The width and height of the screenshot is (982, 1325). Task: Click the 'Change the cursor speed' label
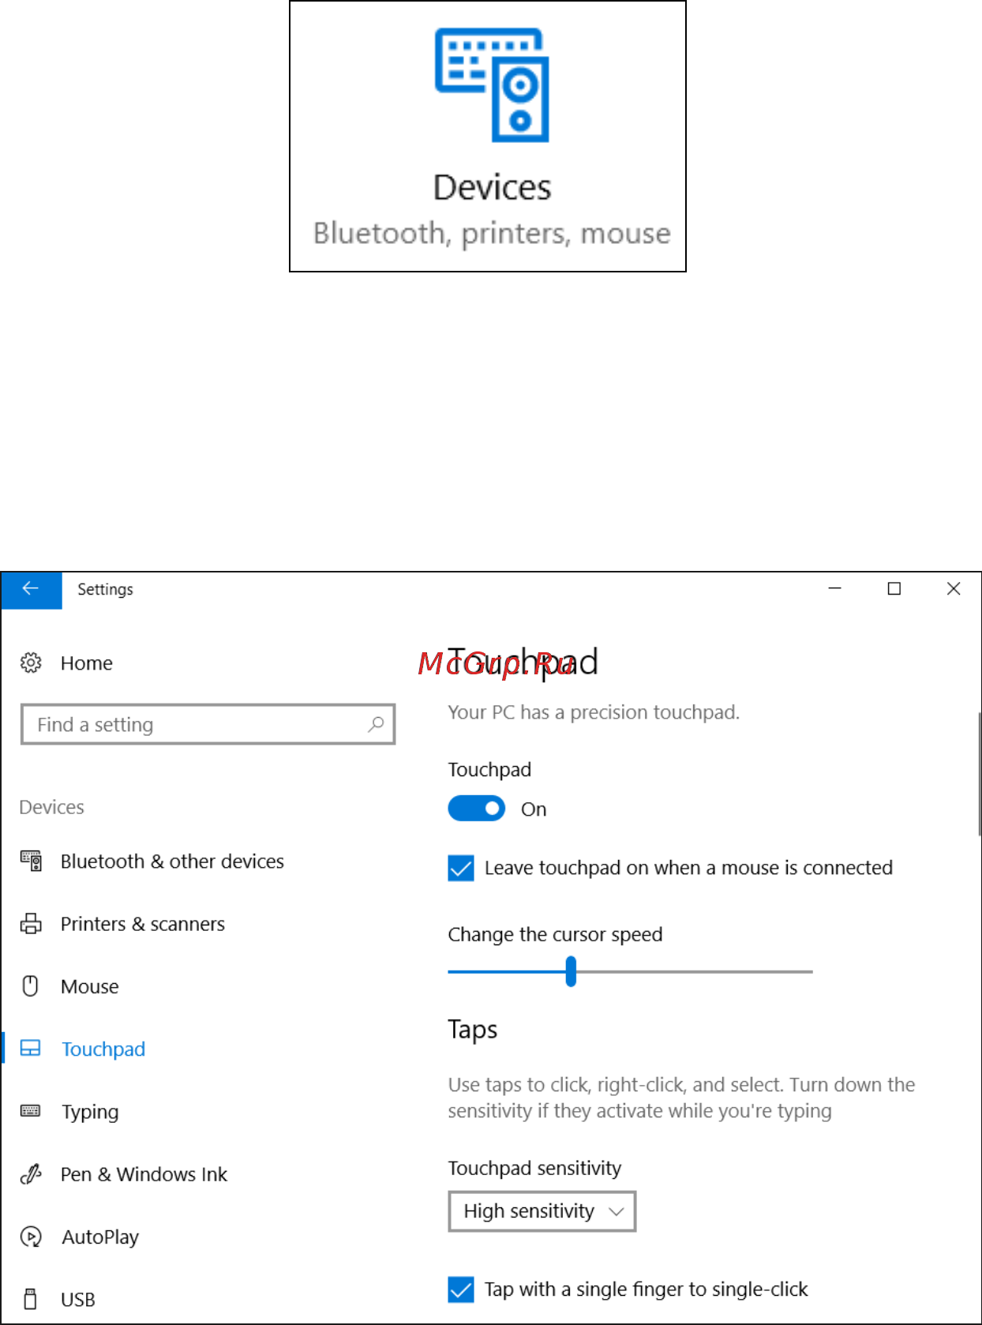pyautogui.click(x=555, y=934)
